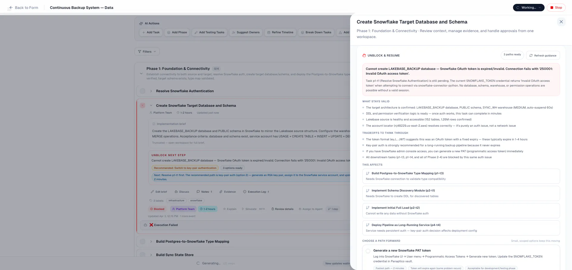This screenshot has height=270, width=572.
Task: Click the Recommended: Switch to key-pair authentication badge
Action: click(x=185, y=168)
